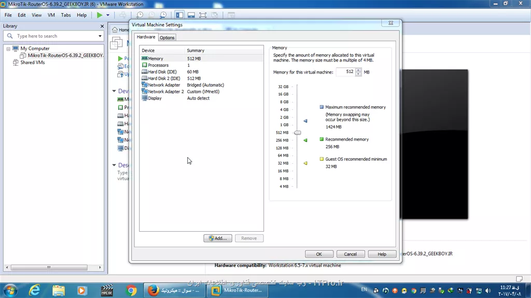Viewport: 531px width, 298px height.
Task: Click the blue maximum recommended memory marker
Action: [x=305, y=121]
